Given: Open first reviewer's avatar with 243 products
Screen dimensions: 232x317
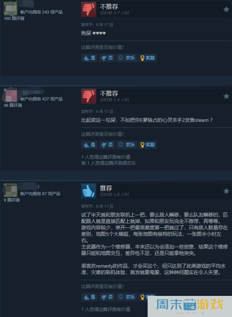Looking at the screenshot, I should pos(10,9).
